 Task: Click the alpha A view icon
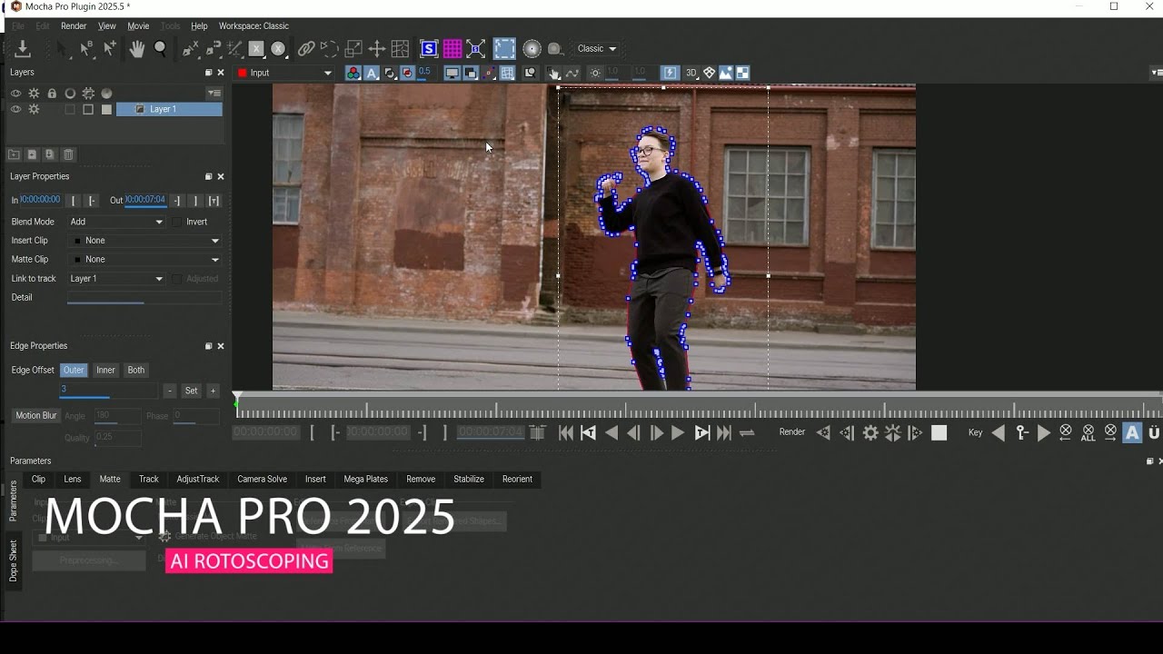(372, 74)
